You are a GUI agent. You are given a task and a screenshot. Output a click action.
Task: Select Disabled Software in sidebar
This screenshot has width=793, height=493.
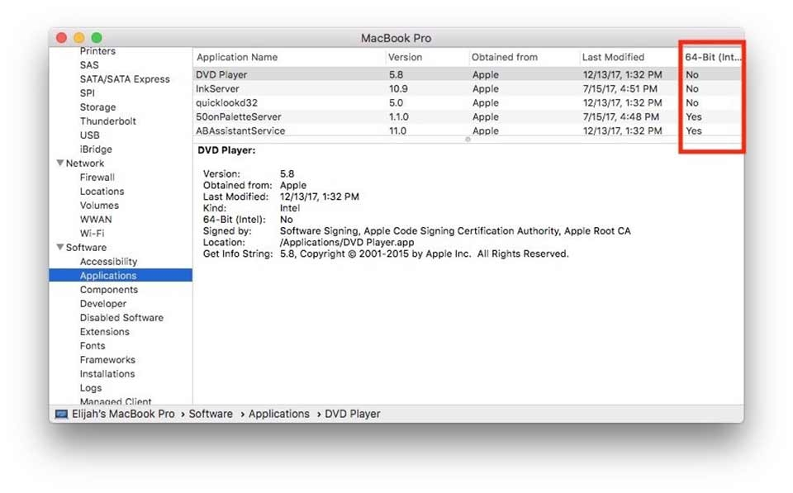(x=121, y=318)
